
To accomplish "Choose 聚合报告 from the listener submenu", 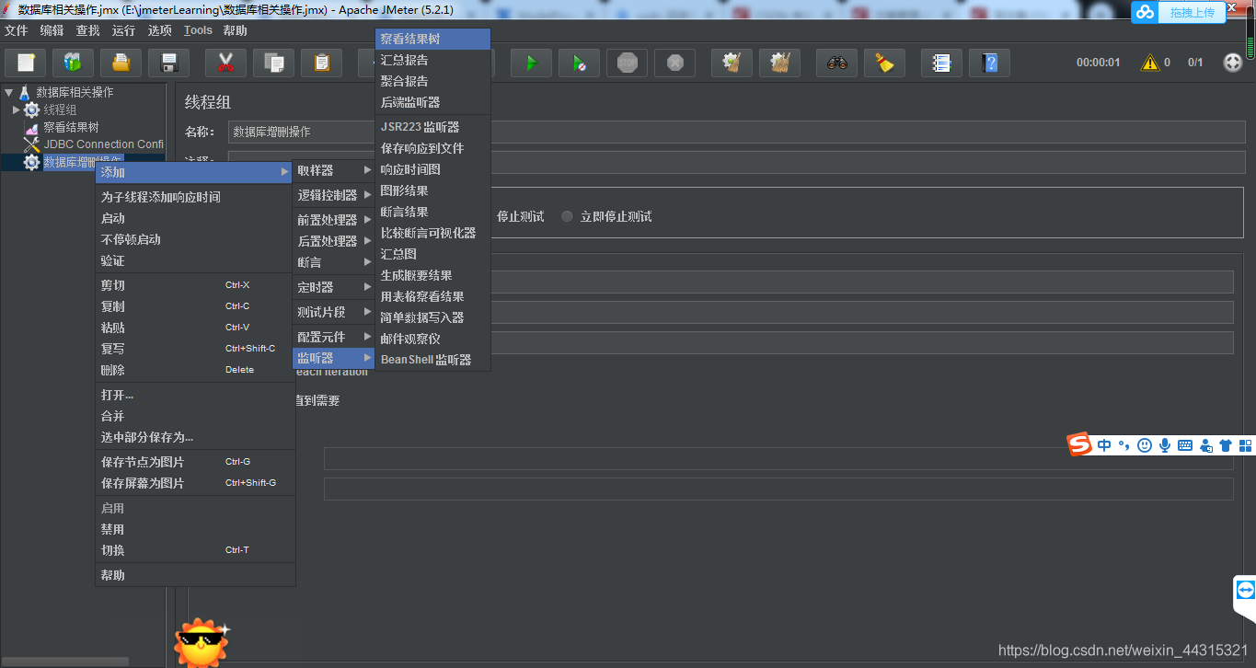I will pyautogui.click(x=432, y=81).
